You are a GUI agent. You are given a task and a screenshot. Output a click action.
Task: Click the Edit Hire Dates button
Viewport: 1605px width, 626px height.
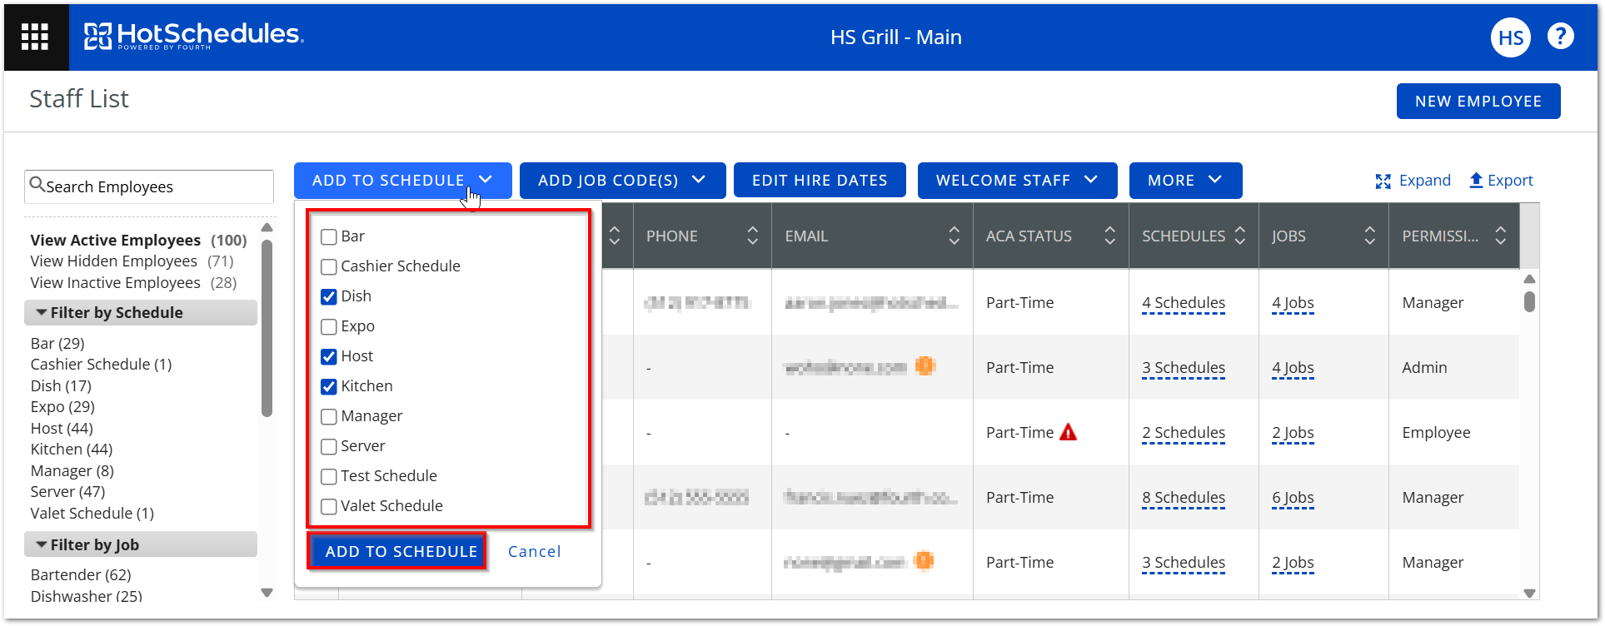(x=820, y=180)
